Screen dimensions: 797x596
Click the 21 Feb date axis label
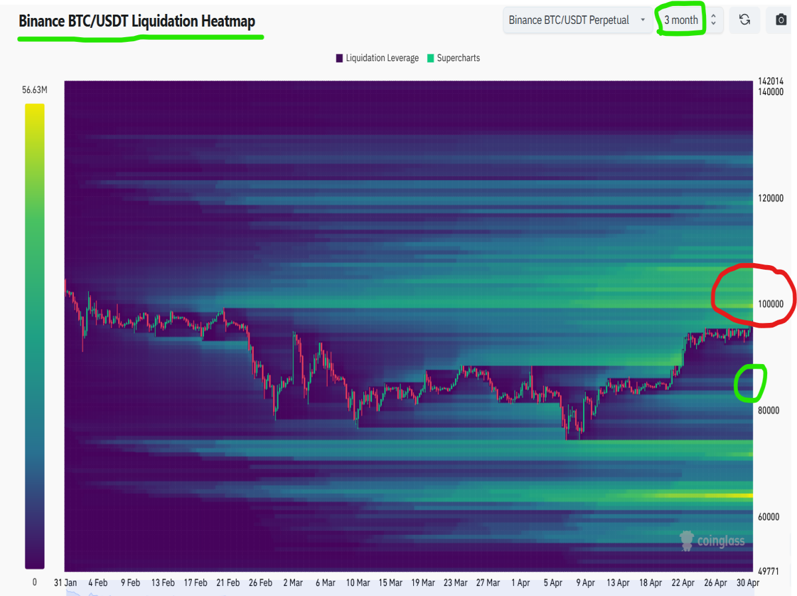click(x=227, y=583)
